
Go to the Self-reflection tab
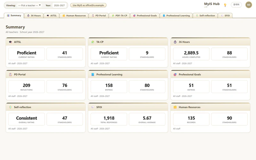[205, 15]
